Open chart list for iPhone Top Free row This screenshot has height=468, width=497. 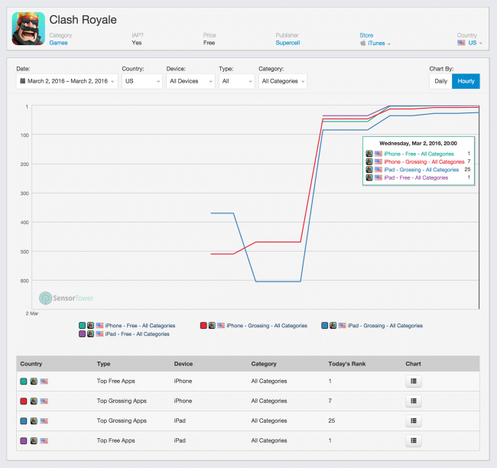[414, 381]
